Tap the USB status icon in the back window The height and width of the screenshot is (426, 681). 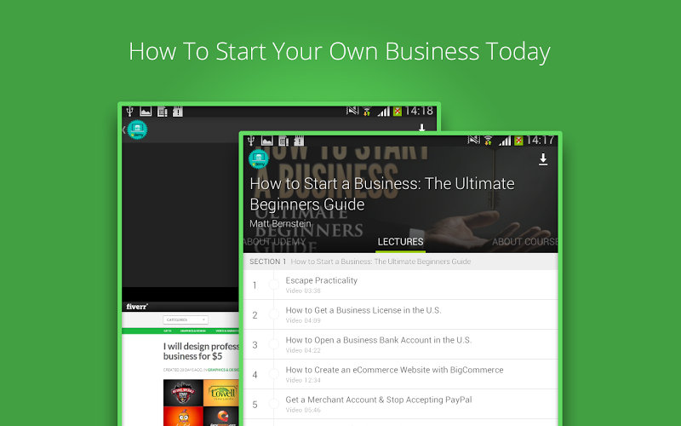(129, 112)
